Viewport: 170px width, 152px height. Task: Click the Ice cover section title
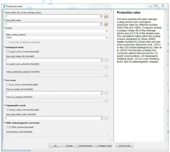pos(11,80)
